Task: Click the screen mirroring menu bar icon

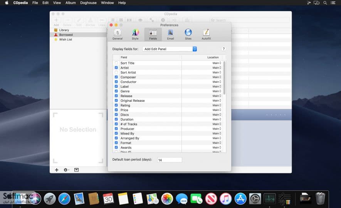Action: click(316, 3)
